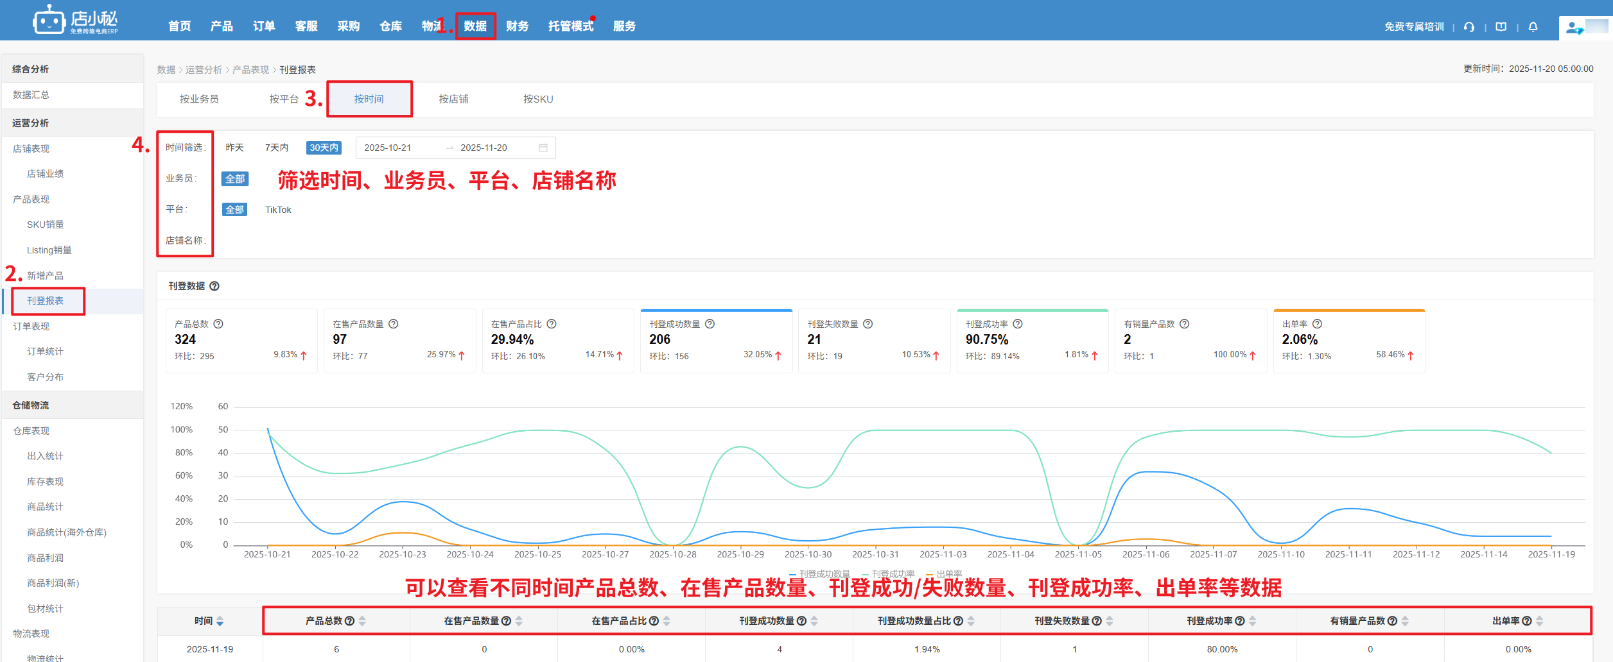Click question mark icon beside 刊登成功率 card
The width and height of the screenshot is (1613, 662).
pos(1018,324)
